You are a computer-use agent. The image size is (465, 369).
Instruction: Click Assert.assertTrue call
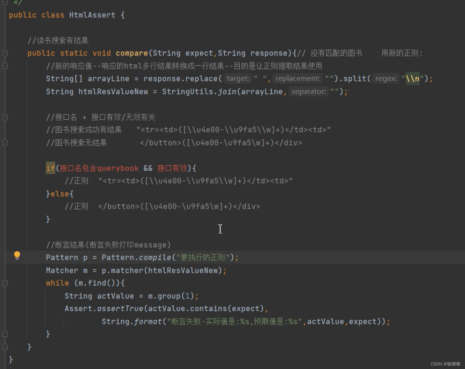(x=104, y=309)
